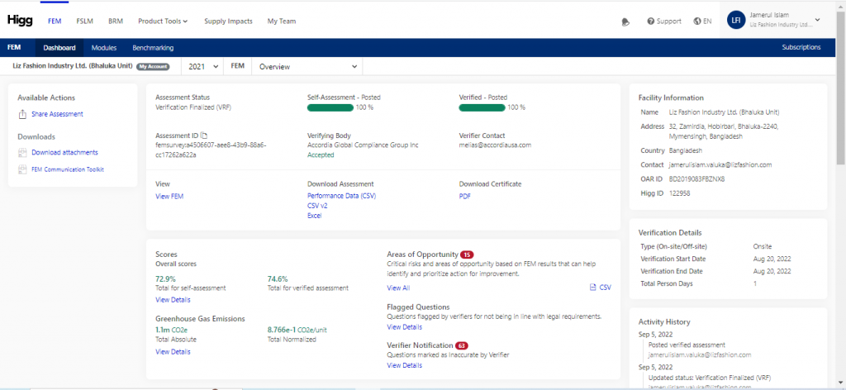Image resolution: width=846 pixels, height=390 pixels.
Task: Open the notifications bell icon
Action: click(626, 21)
